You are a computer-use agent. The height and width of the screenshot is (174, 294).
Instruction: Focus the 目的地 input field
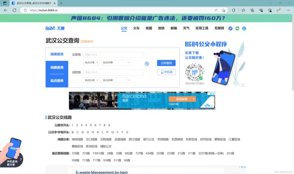(114, 72)
